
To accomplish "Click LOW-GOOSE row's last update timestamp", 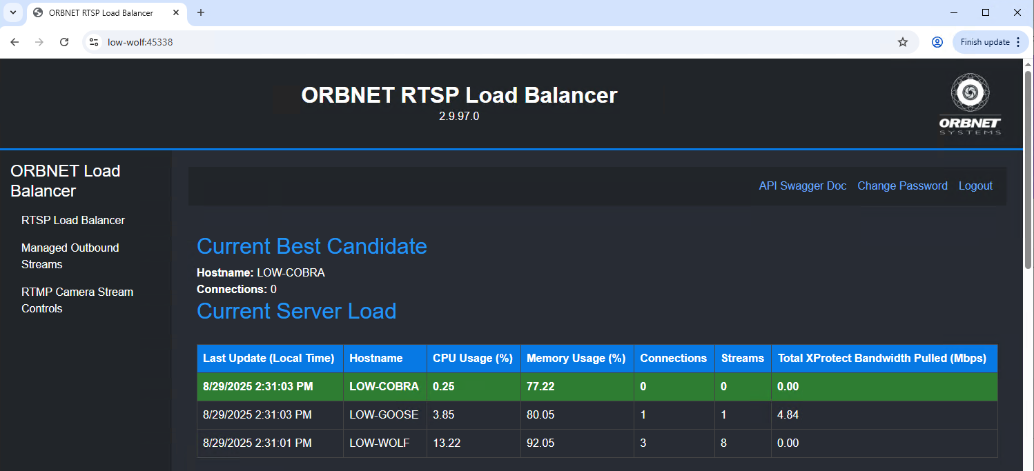I will click(x=257, y=415).
